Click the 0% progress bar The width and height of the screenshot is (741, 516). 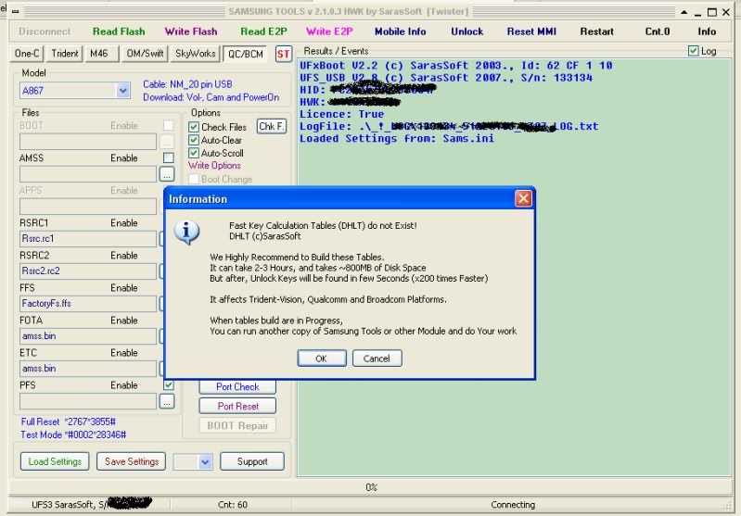[x=371, y=487]
